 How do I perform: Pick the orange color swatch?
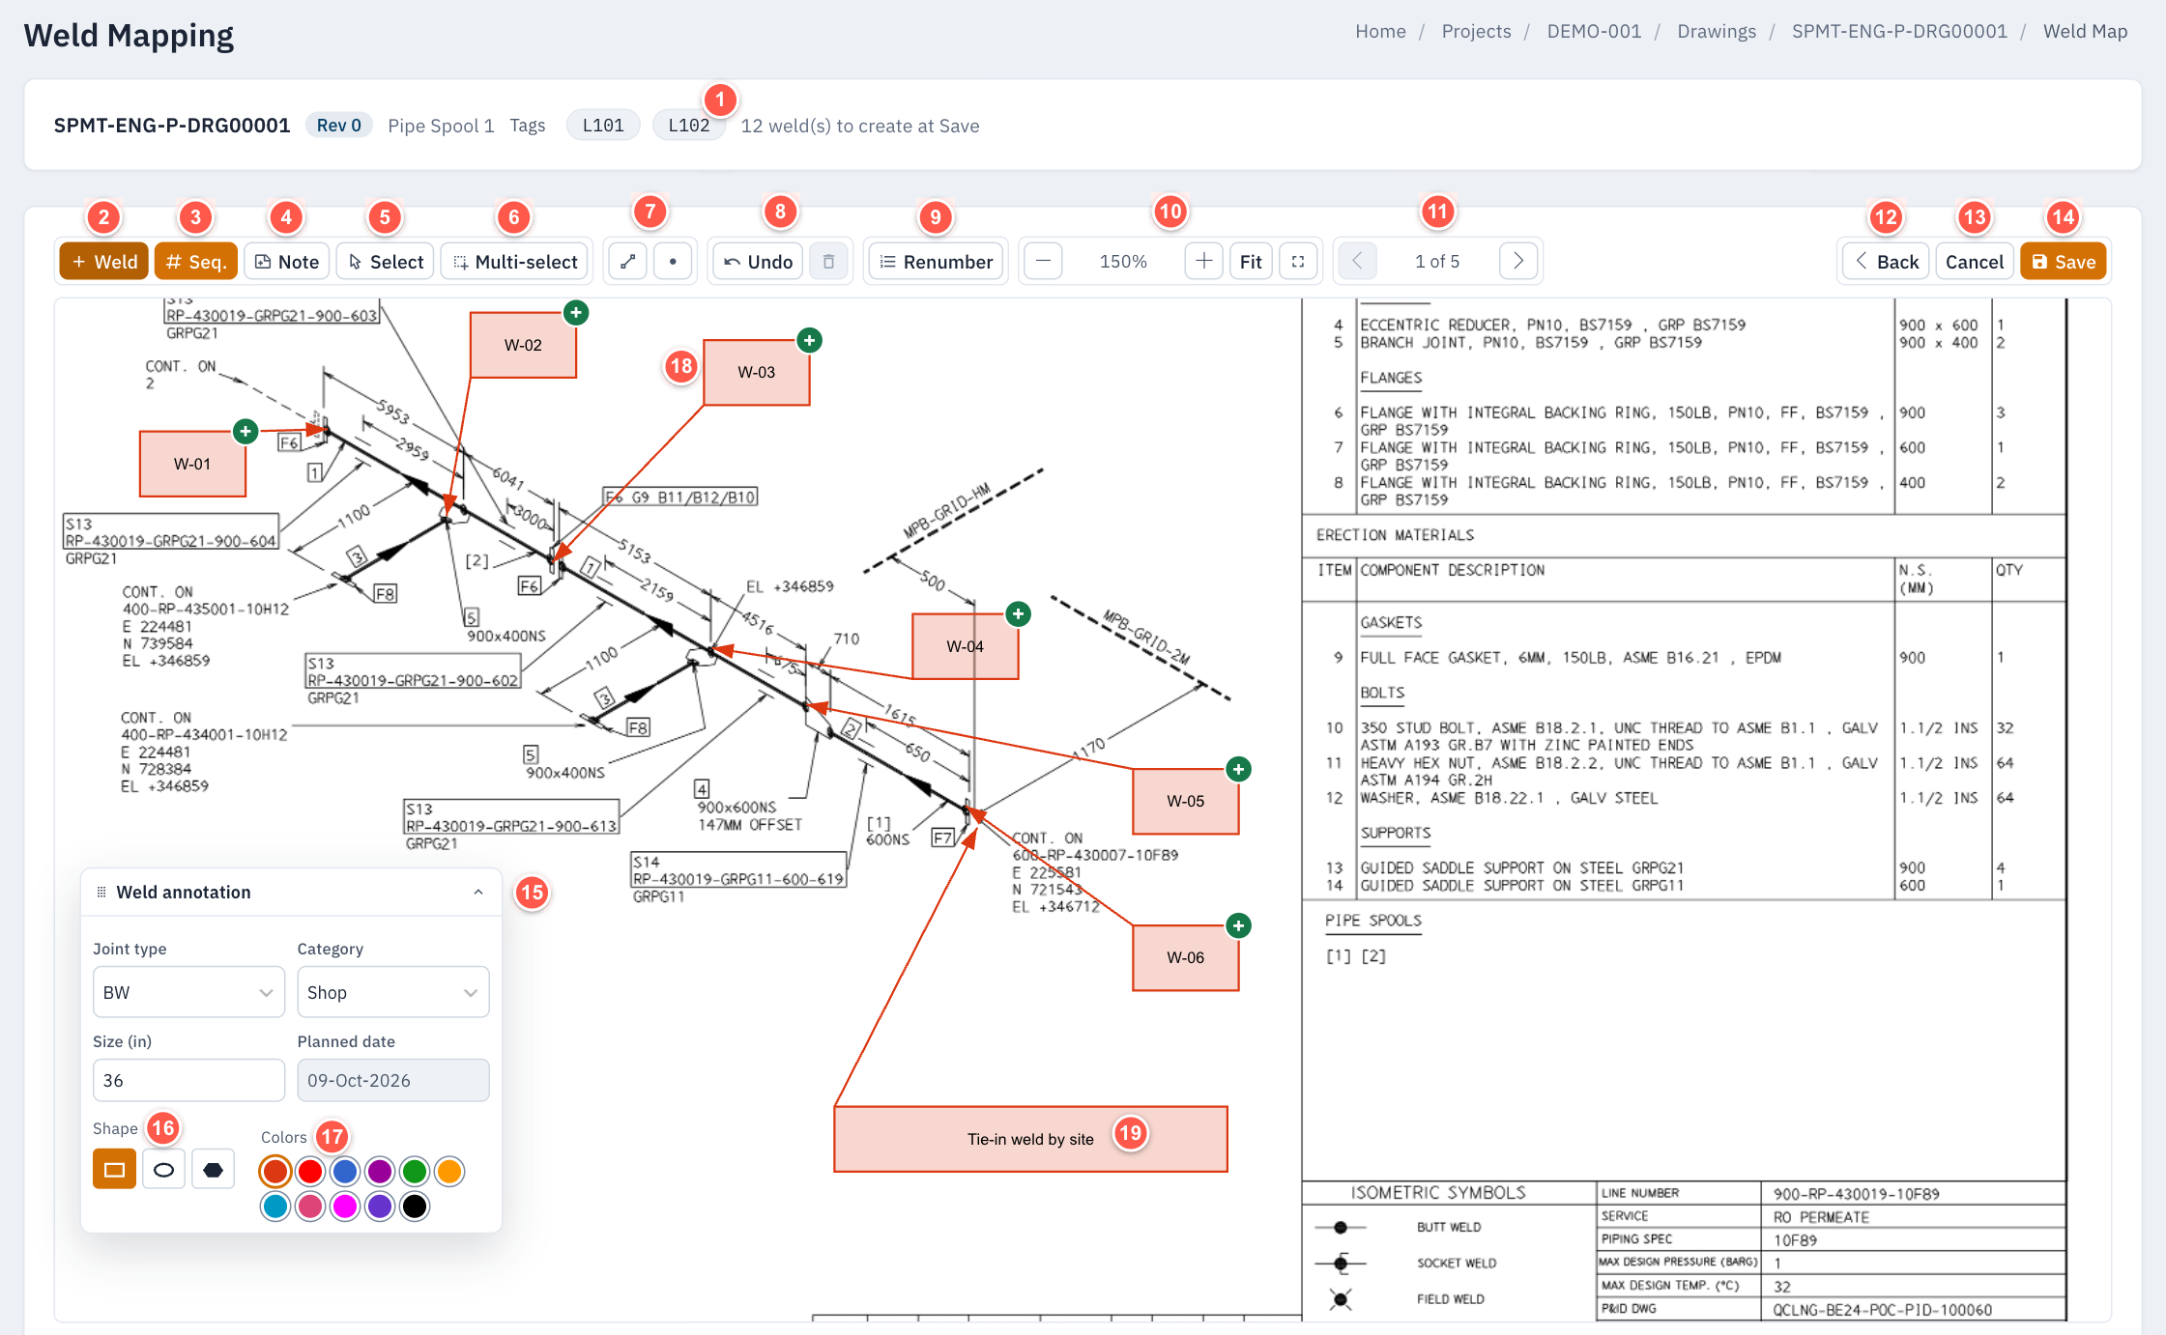449,1172
